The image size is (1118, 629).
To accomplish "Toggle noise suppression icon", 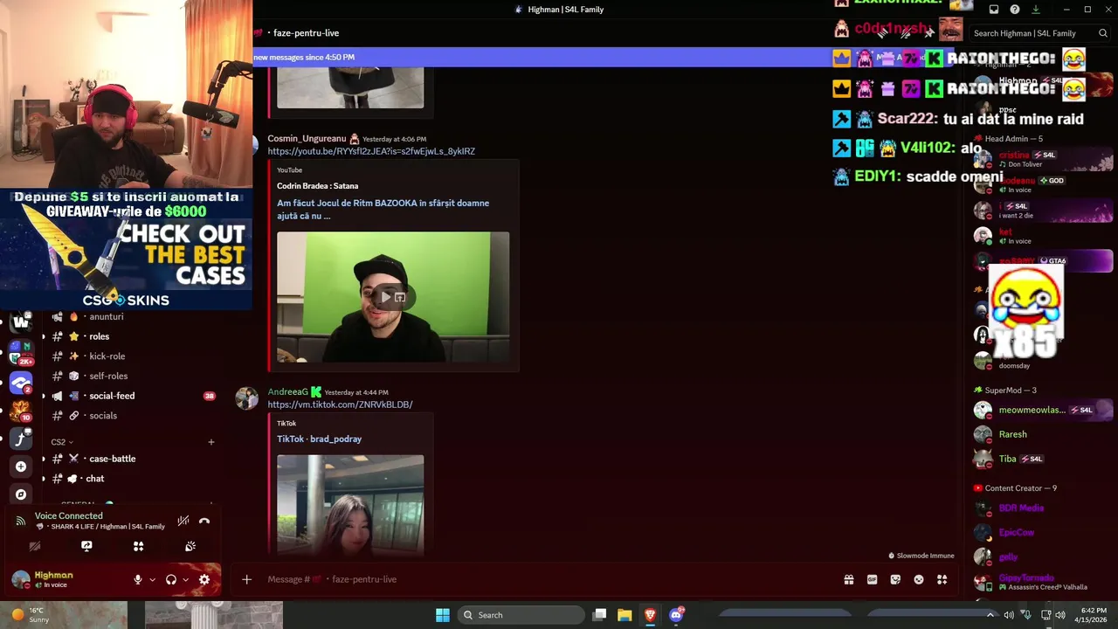I will [183, 521].
